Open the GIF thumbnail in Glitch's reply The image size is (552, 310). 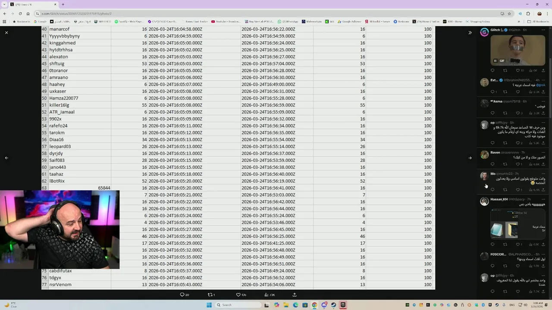click(517, 50)
